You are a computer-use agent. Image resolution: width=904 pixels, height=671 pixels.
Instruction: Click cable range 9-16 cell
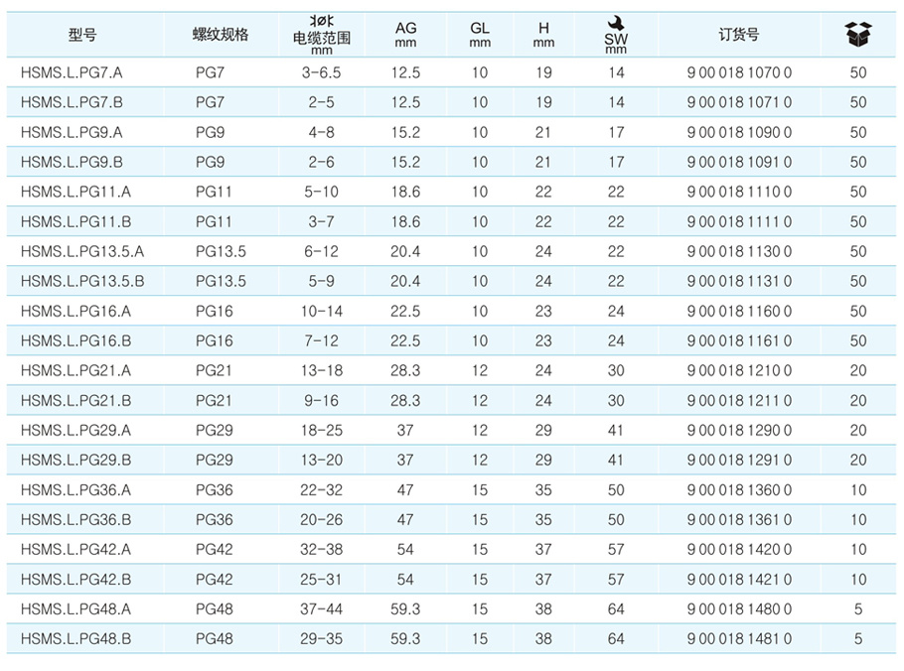click(x=322, y=400)
